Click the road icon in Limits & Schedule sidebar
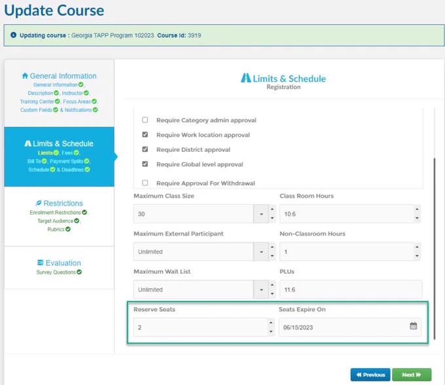Viewport: 445px width, 385px height. 27,143
